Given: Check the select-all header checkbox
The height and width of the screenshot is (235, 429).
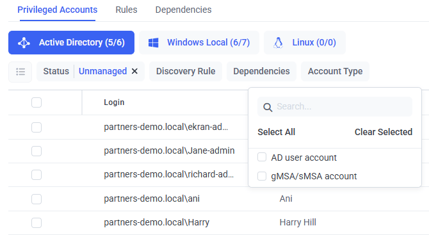Looking at the screenshot, I should (x=36, y=102).
